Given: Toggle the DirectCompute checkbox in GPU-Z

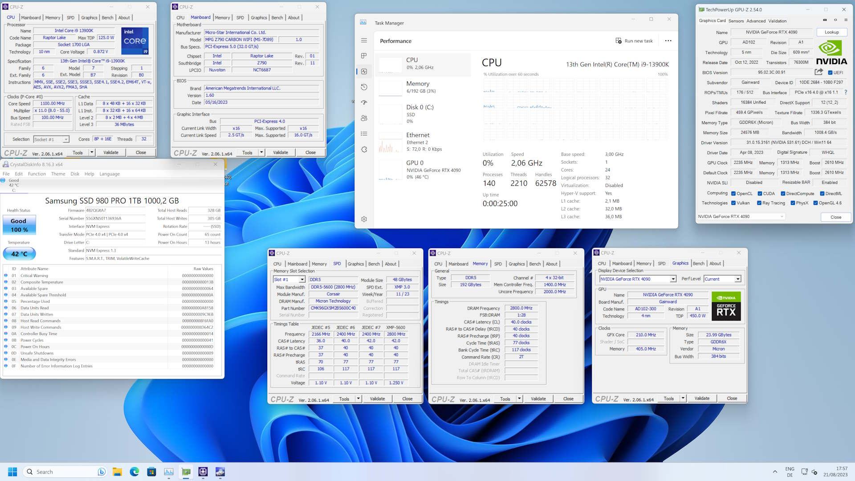Looking at the screenshot, I should tap(783, 194).
